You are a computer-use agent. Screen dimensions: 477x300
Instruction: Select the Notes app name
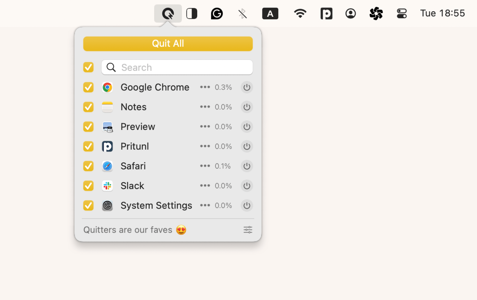[x=134, y=107]
